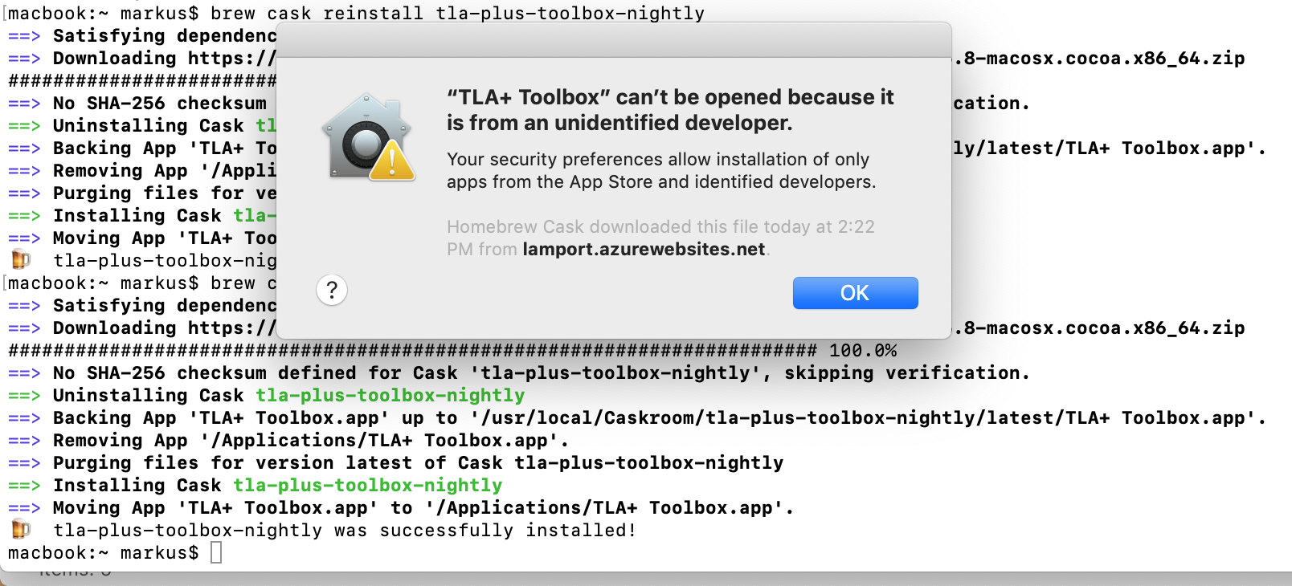The image size is (1292, 586).
Task: Select the green 'tla-plus-toolbox-nightly' cask name
Action: (390, 395)
